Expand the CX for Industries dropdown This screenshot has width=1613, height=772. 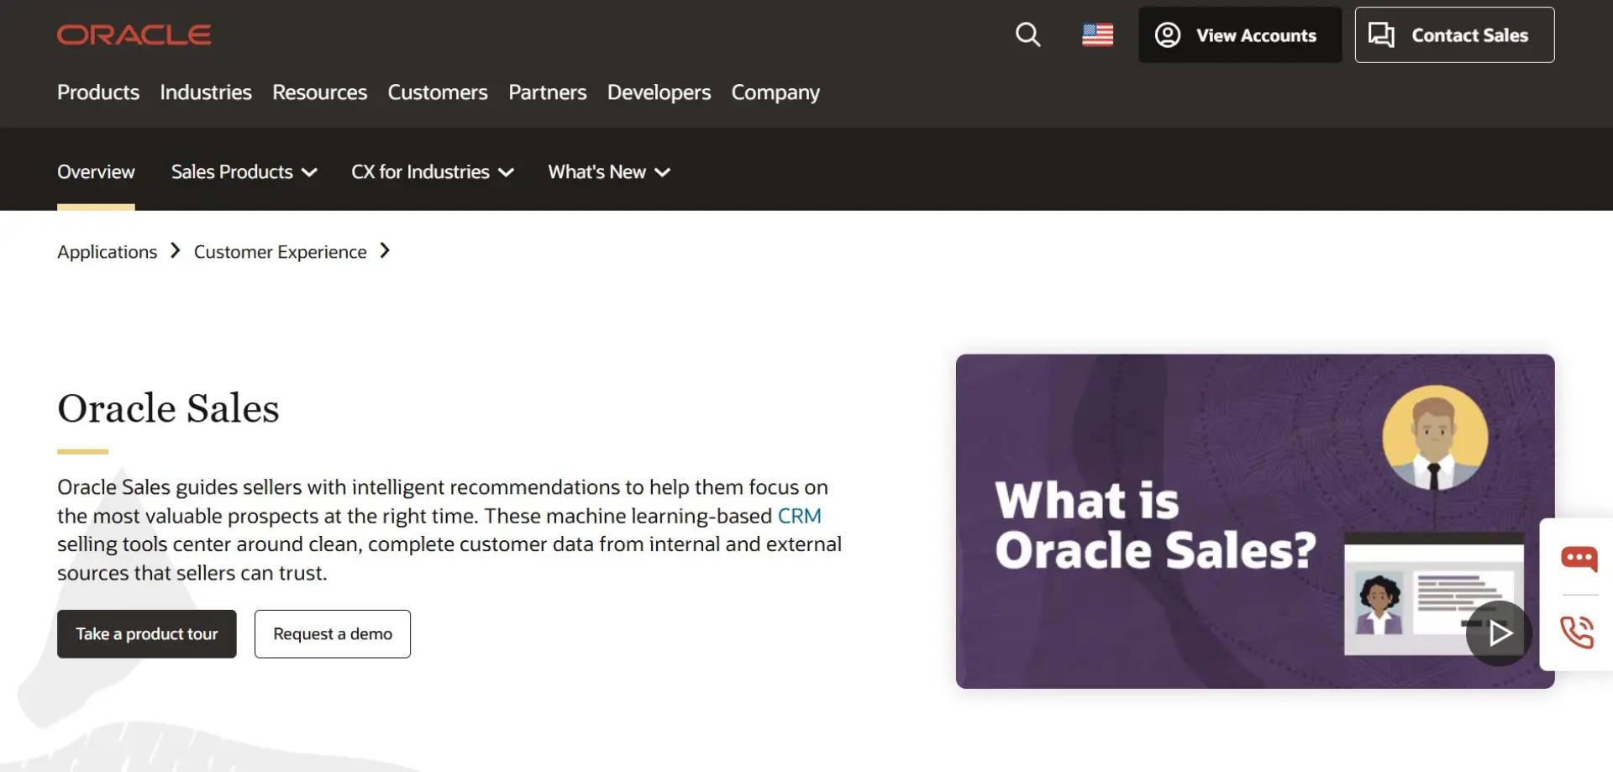(433, 172)
